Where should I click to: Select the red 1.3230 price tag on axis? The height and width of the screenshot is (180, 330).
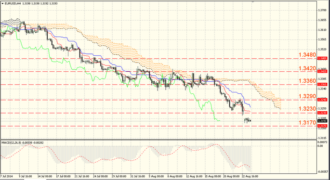click(x=322, y=113)
